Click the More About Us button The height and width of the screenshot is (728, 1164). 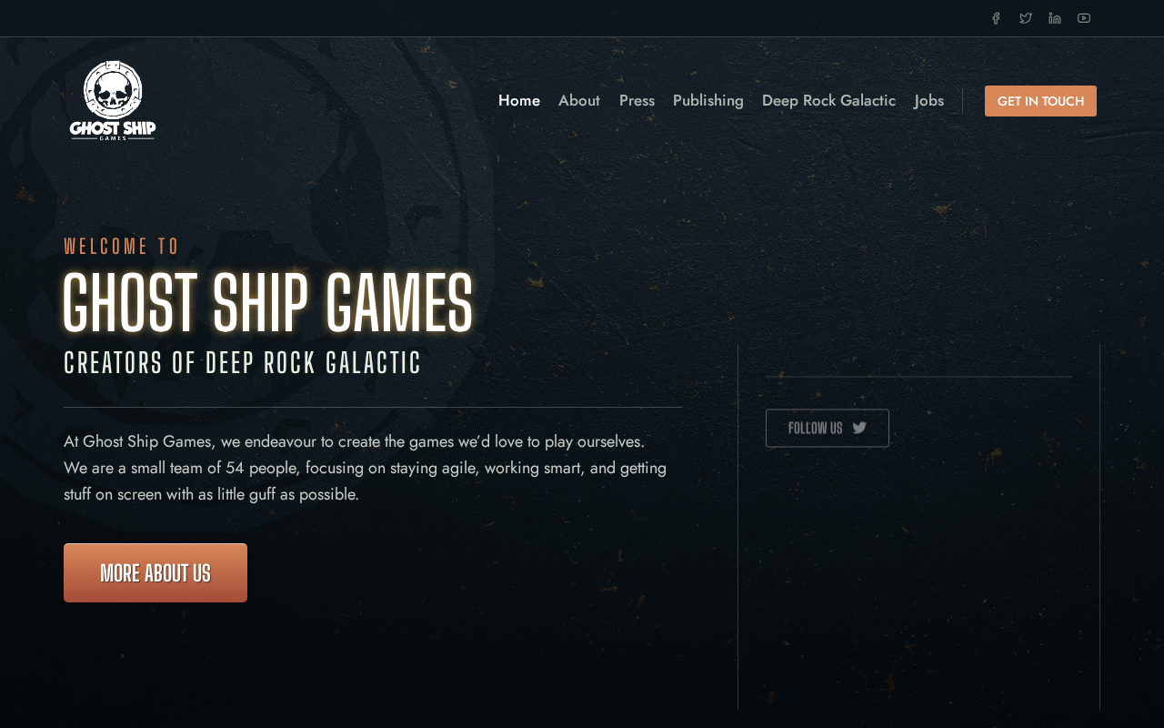(x=156, y=572)
